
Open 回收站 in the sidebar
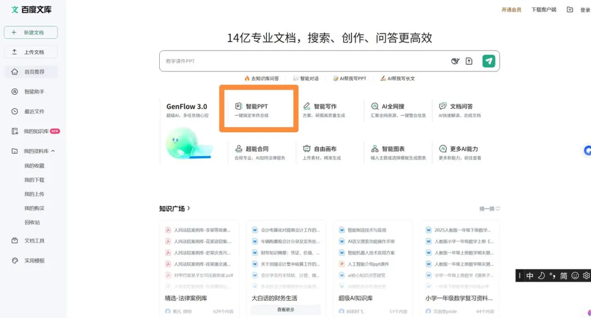[x=32, y=222]
